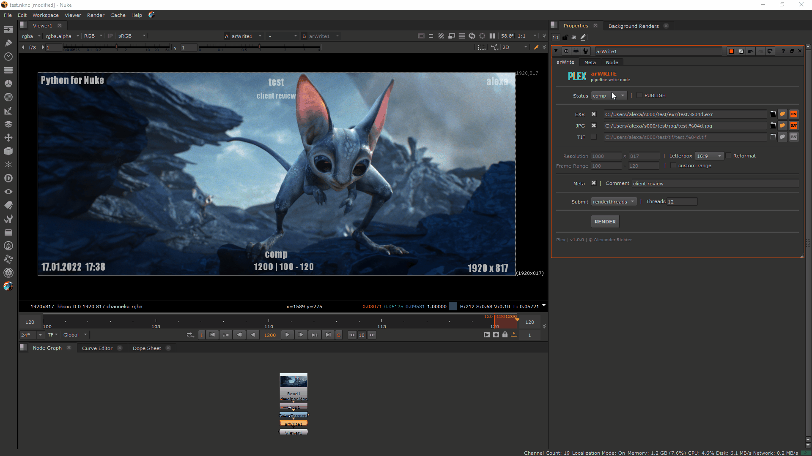Image resolution: width=812 pixels, height=456 pixels.
Task: Click the RENDER button
Action: 605,221
